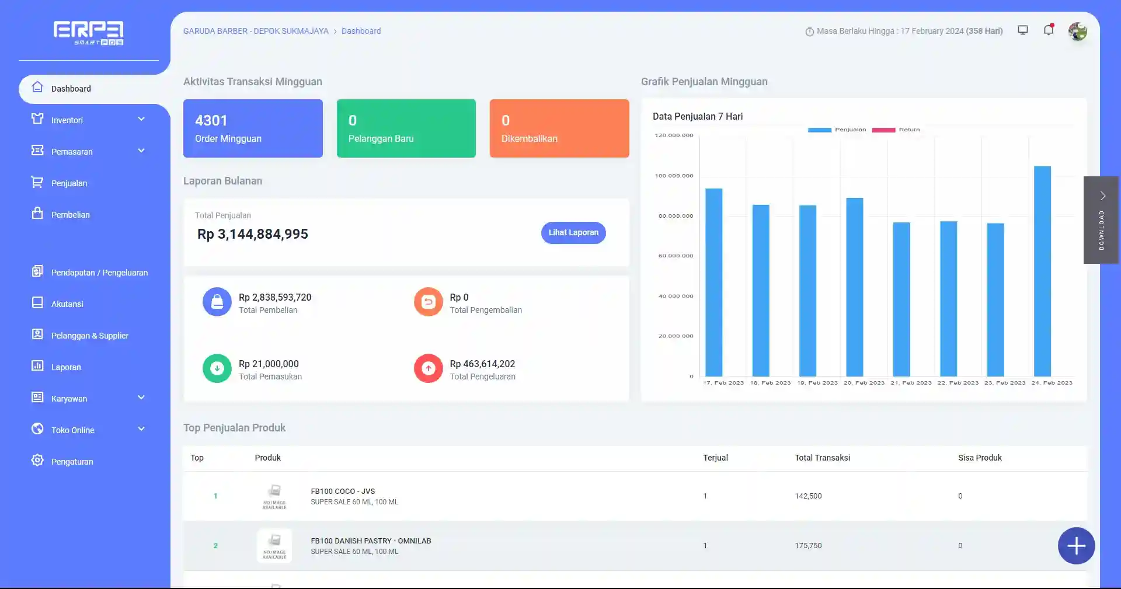1121x589 pixels.
Task: Open the monitor display icon in header
Action: [x=1023, y=30]
